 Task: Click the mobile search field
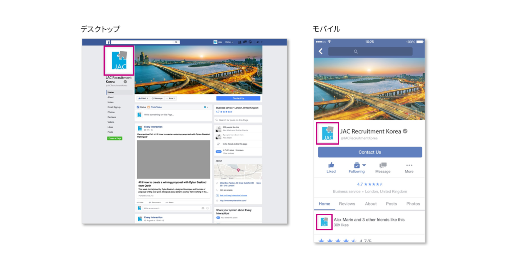(x=370, y=52)
